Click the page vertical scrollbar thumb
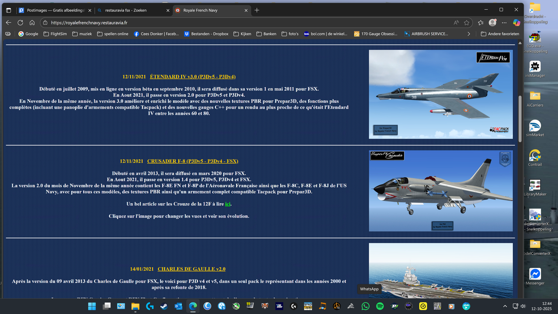 [x=520, y=118]
